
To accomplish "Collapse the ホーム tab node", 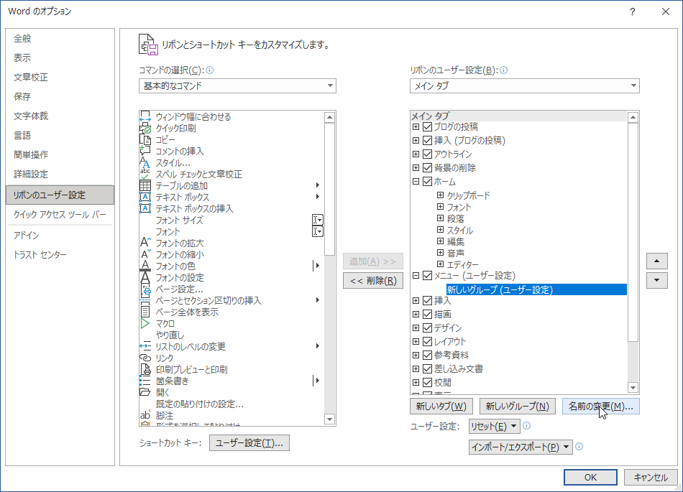I will pyautogui.click(x=416, y=182).
